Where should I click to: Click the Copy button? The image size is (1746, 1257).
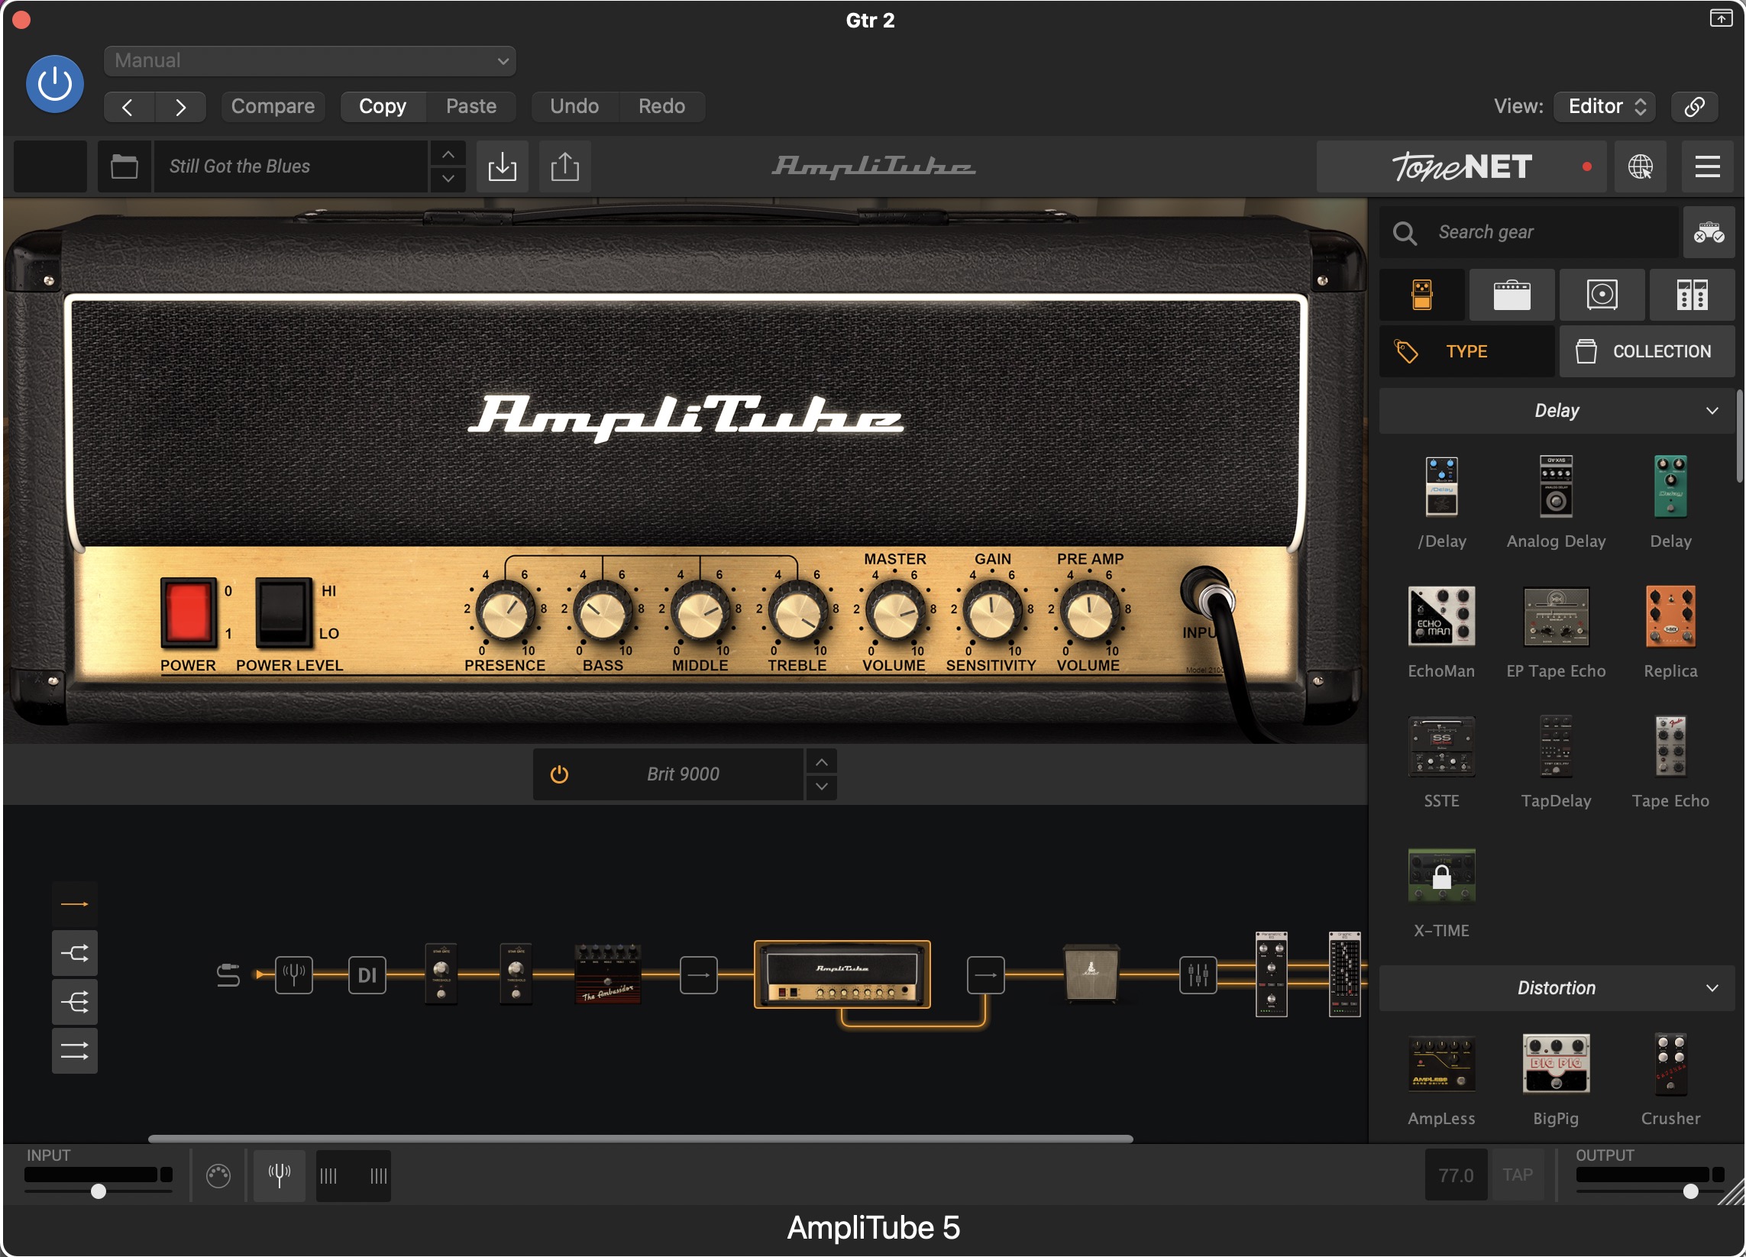pos(383,106)
